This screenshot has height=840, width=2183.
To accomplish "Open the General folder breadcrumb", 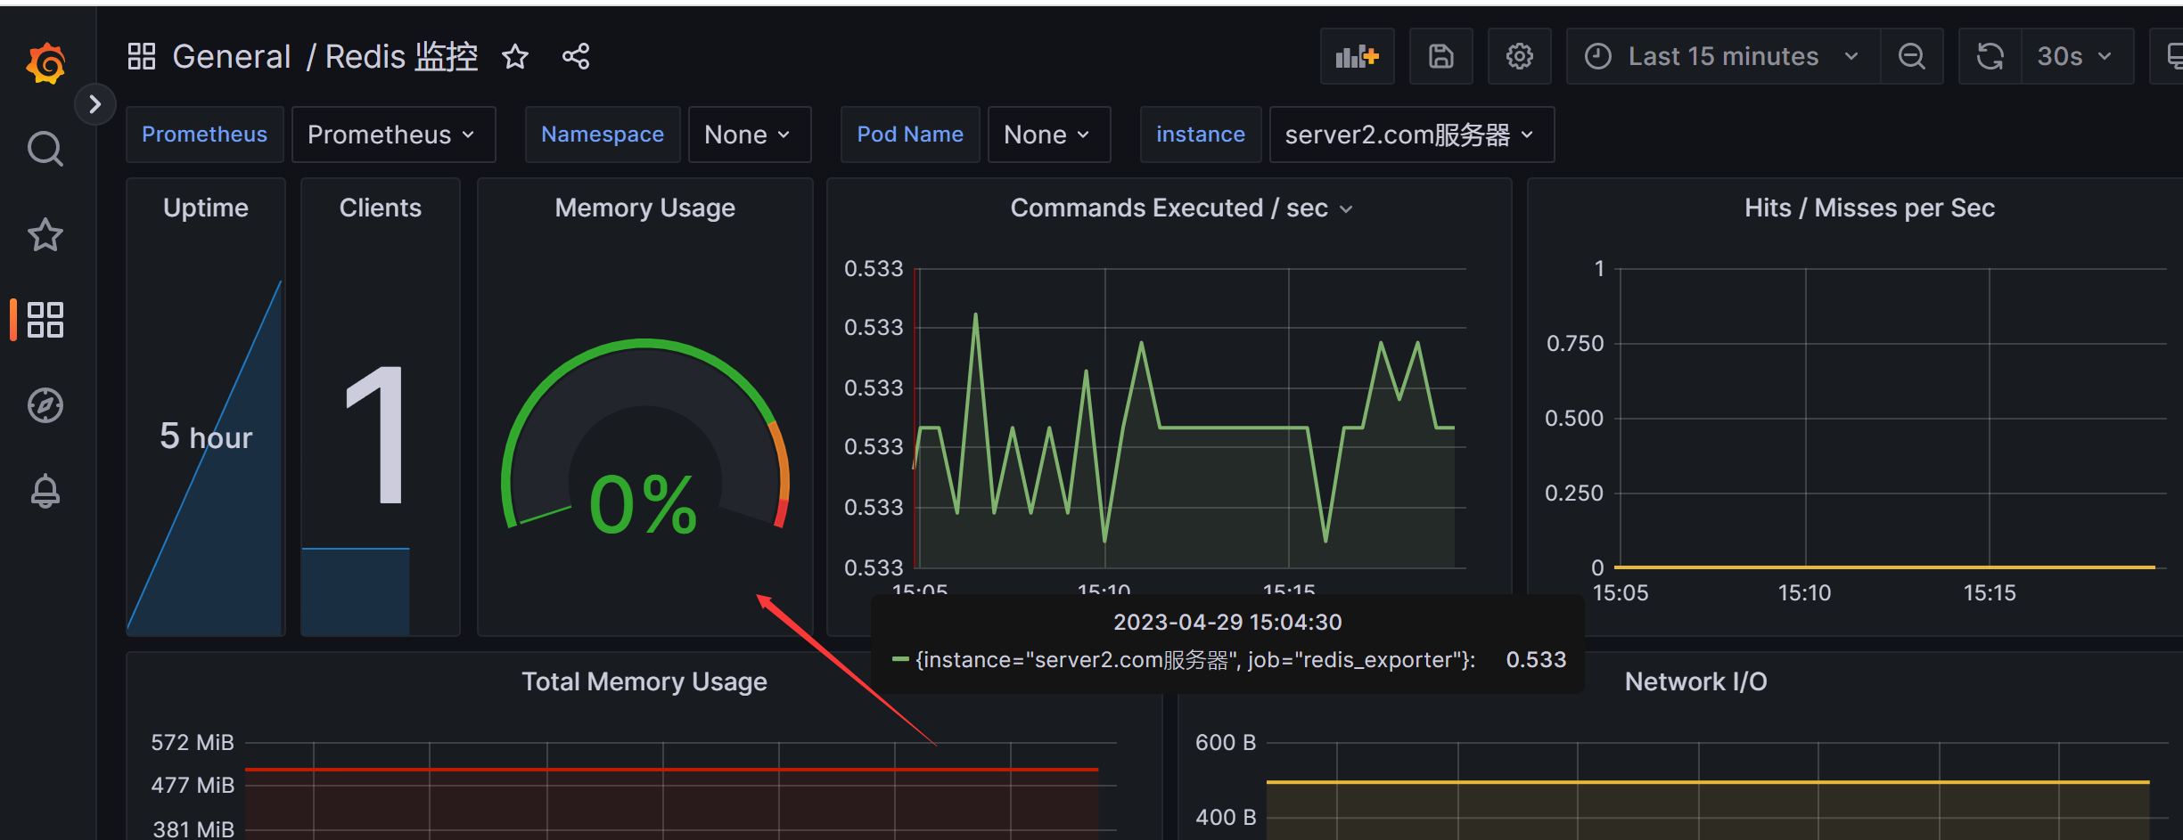I will coord(232,56).
